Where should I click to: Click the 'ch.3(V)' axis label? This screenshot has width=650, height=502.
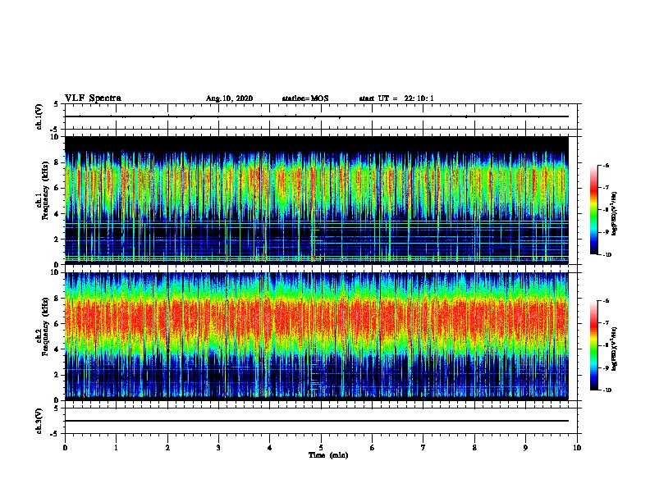point(39,421)
